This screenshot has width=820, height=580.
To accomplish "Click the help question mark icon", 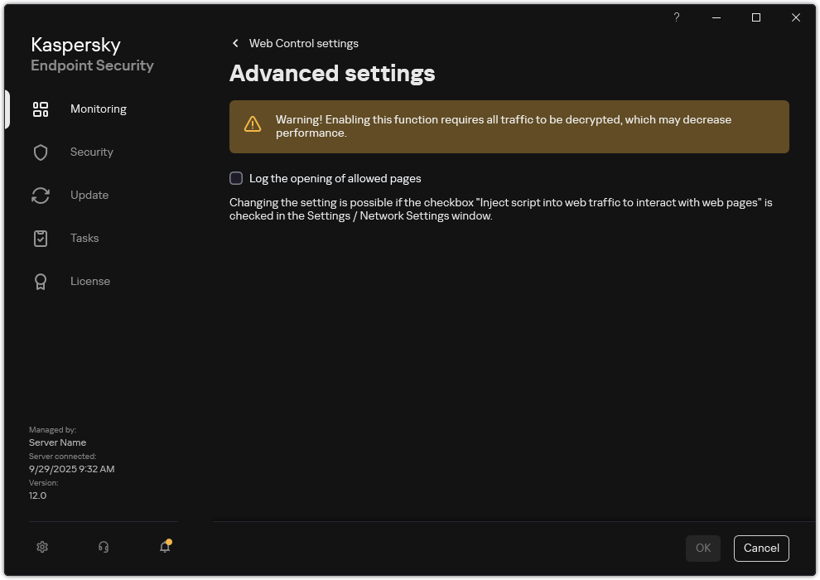I will [x=676, y=17].
